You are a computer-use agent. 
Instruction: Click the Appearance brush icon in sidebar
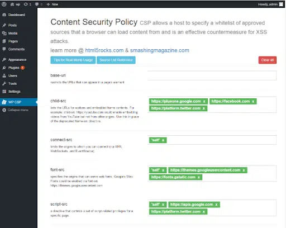[x=4, y=60]
